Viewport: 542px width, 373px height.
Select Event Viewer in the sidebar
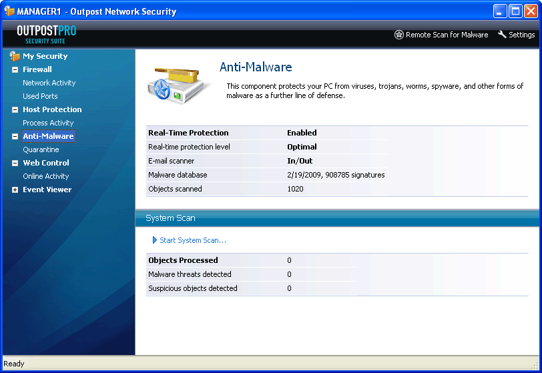(47, 190)
